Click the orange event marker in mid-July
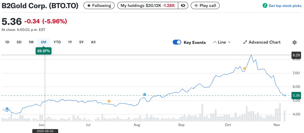The height and width of the screenshot is (133, 304). point(109,101)
